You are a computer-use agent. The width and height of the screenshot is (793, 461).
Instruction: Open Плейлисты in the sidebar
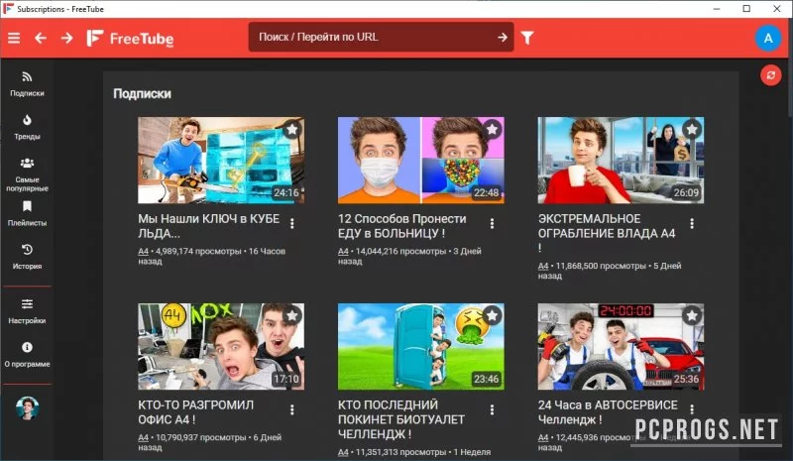[x=27, y=213]
